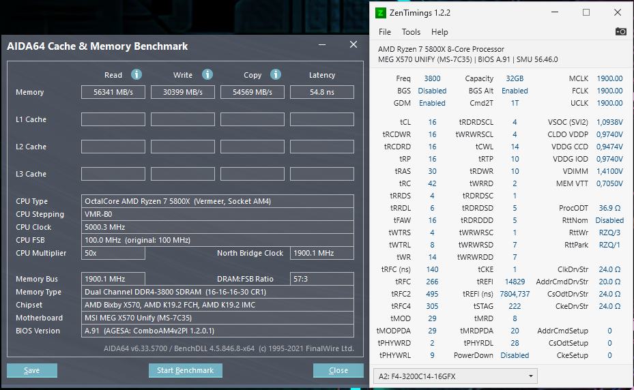This screenshot has height=390, width=634.
Task: Click AMD Ryzen 7 5800X 8-Core Processor header
Action: pos(441,49)
